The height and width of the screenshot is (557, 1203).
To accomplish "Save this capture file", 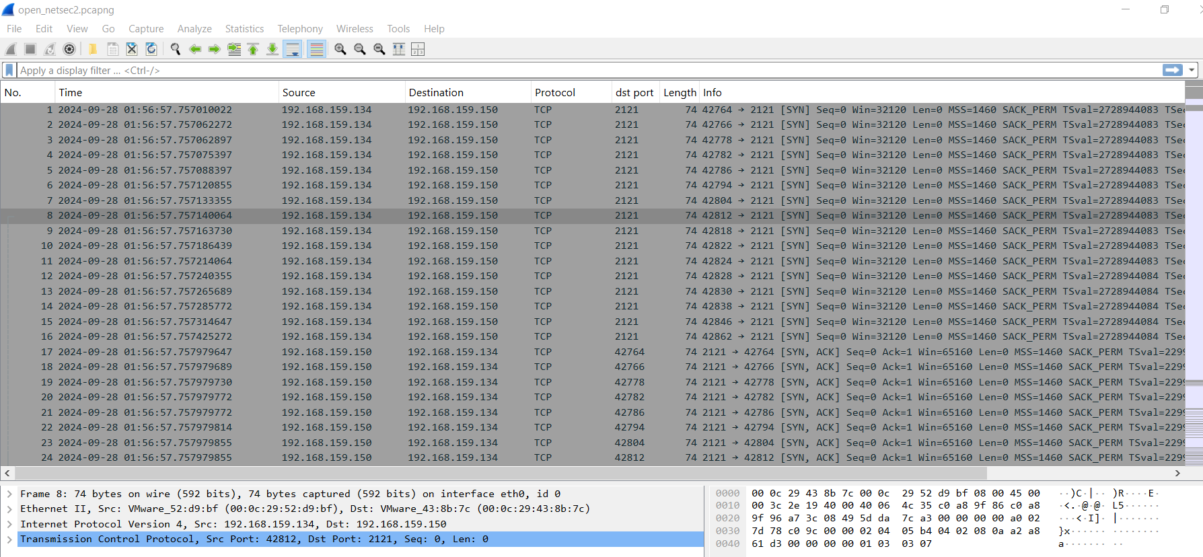I will pyautogui.click(x=113, y=49).
